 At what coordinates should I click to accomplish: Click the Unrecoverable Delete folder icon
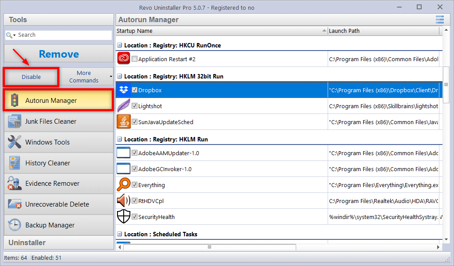click(x=15, y=204)
